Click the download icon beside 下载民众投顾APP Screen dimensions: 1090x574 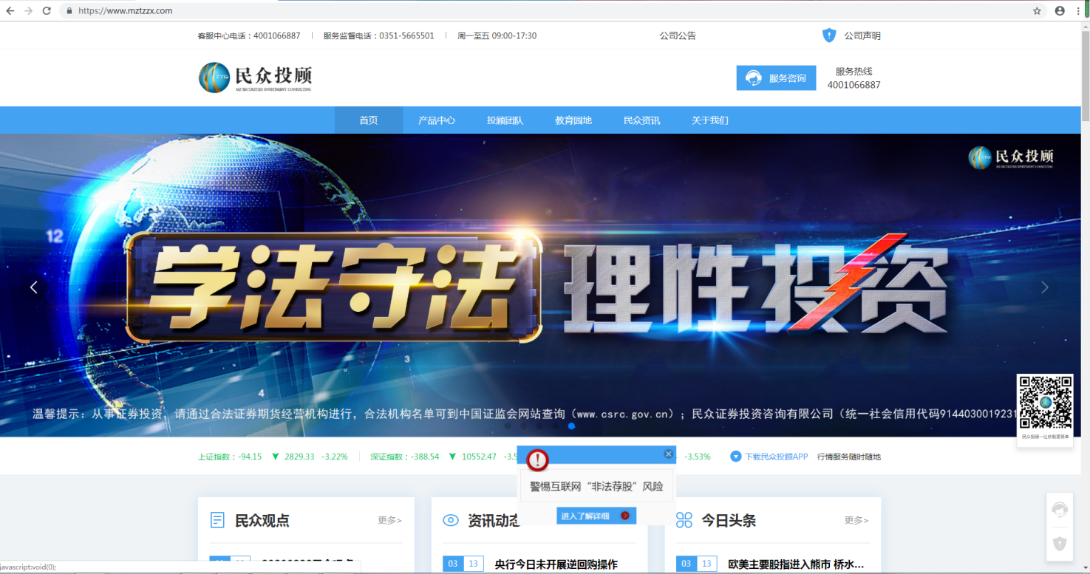735,457
